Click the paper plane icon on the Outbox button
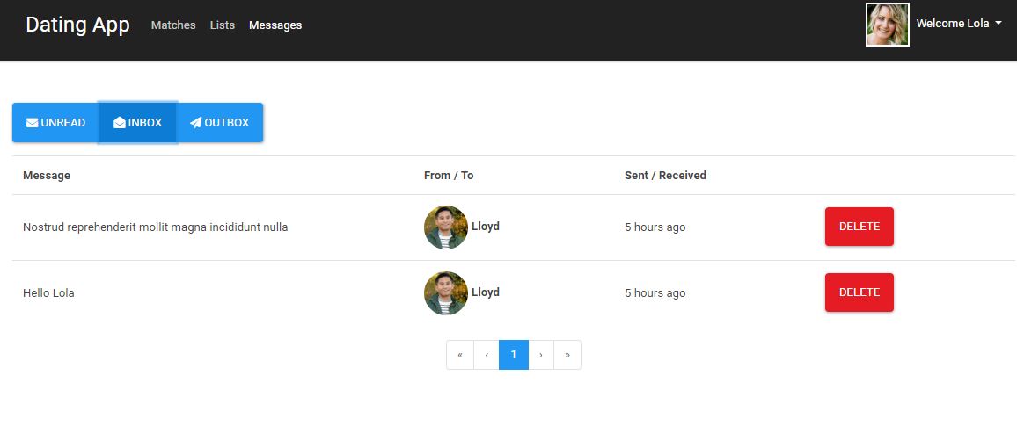Image resolution: width=1017 pixels, height=426 pixels. click(x=196, y=122)
